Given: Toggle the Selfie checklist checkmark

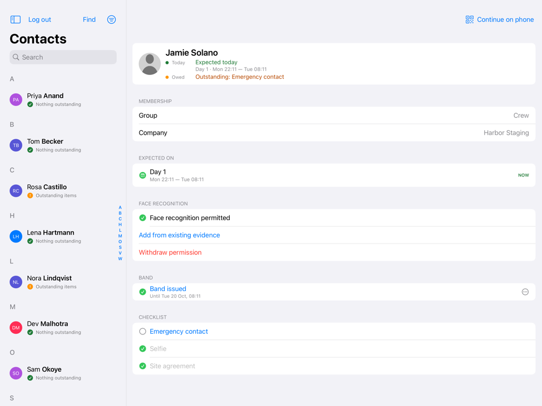Looking at the screenshot, I should [x=142, y=348].
